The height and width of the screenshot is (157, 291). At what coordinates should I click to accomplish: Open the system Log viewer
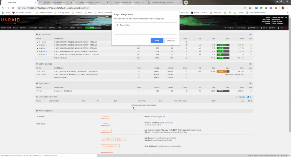coord(280,28)
